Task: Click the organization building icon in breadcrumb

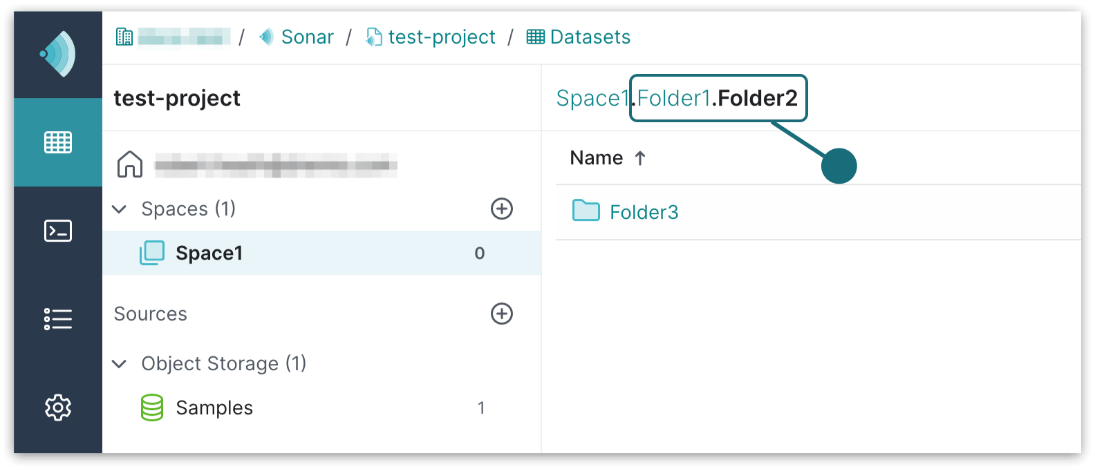Action: (124, 37)
